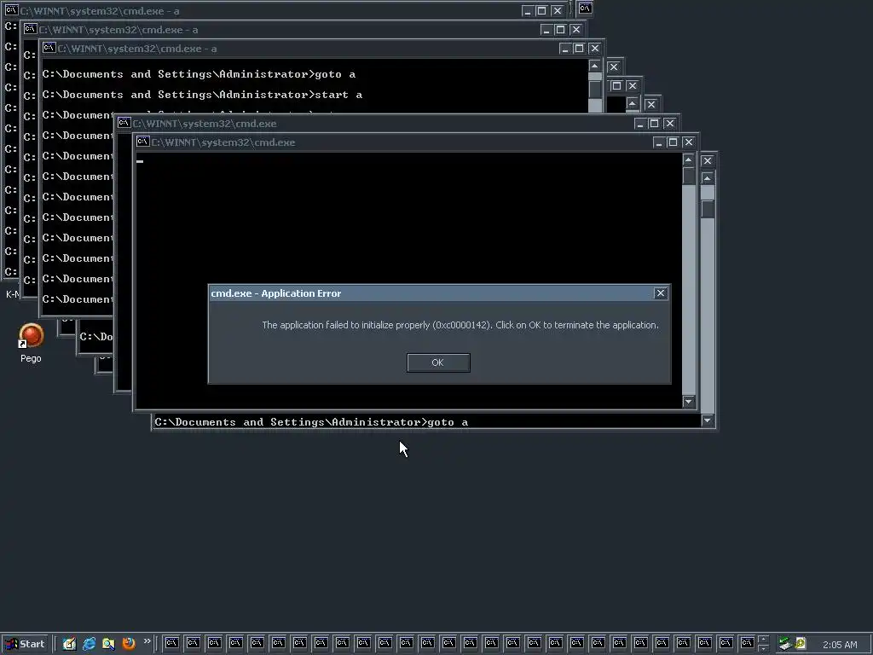
Task: Close the middle 'cmd.exe - a' window
Action: (575, 30)
